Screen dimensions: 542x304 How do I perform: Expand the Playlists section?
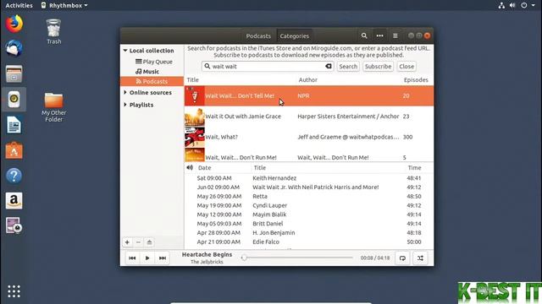125,105
